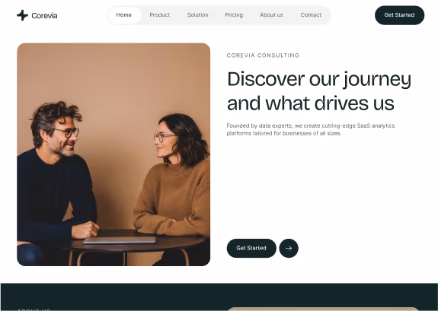
Task: Click the laptop on the table in photo
Action: [120, 240]
